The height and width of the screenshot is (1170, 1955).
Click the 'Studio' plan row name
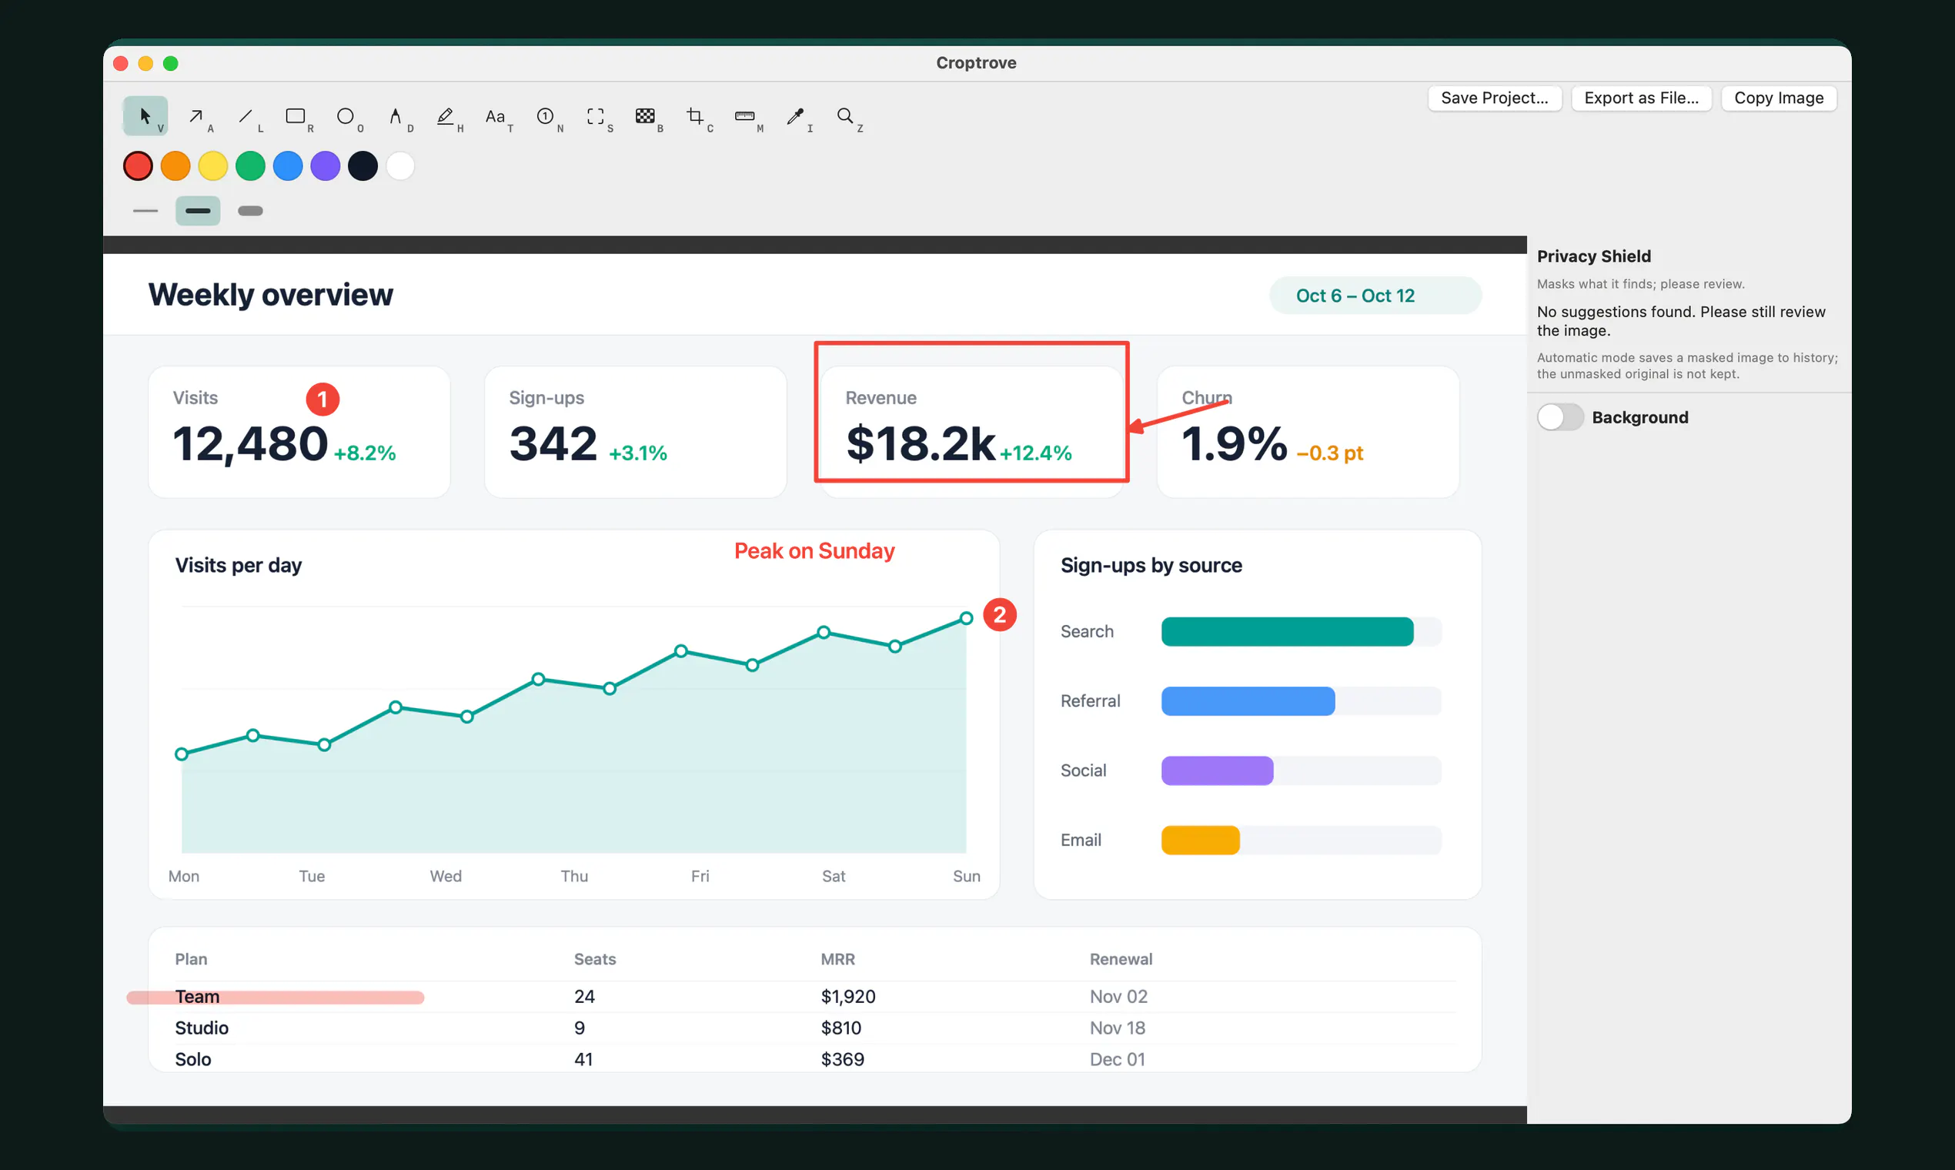202,1028
